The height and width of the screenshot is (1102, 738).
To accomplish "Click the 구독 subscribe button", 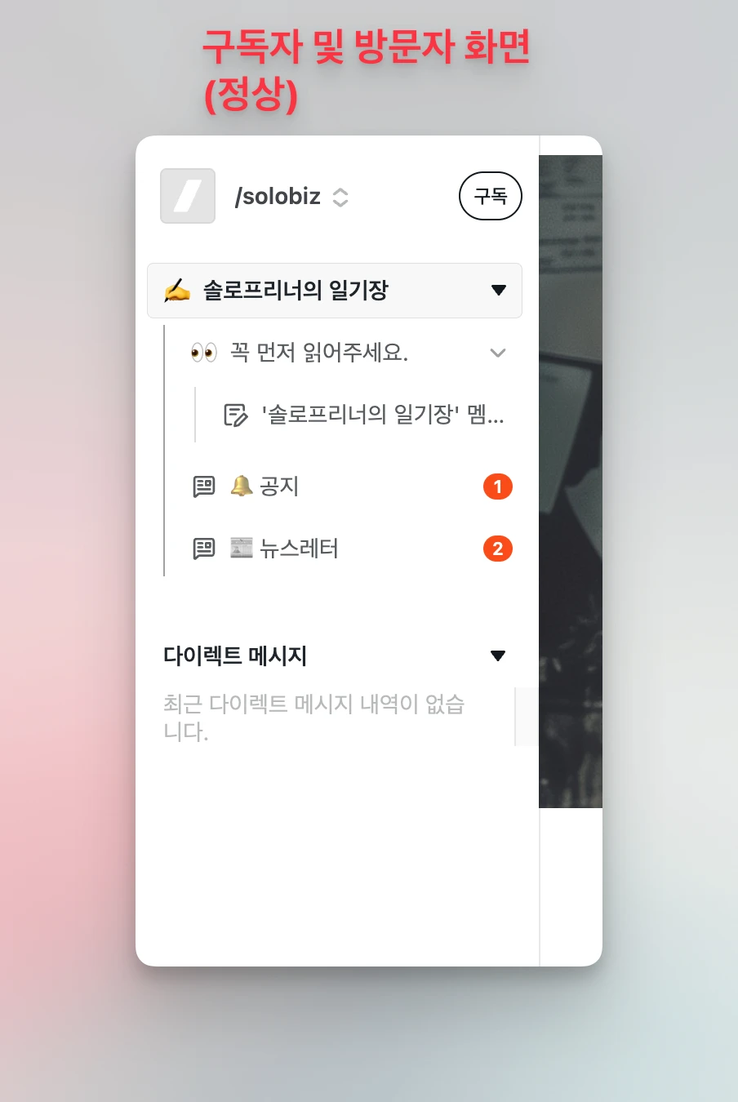I will click(491, 196).
